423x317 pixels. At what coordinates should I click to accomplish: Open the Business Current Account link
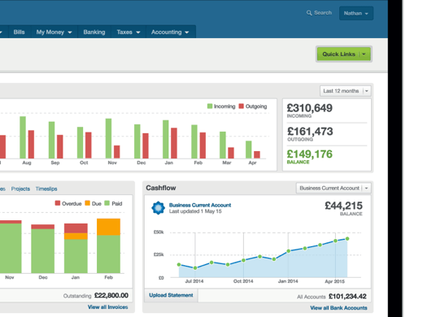[200, 205]
